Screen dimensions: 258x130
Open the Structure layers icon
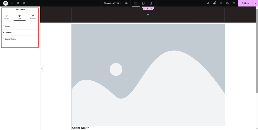pos(24,3)
